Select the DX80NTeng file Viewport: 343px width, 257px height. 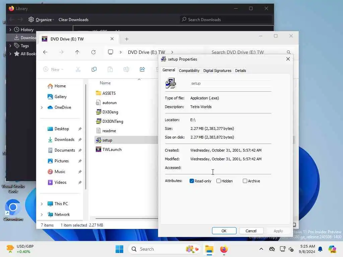tap(113, 121)
